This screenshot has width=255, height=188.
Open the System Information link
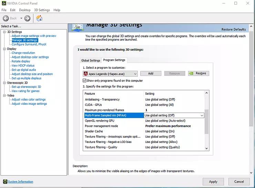point(20,181)
